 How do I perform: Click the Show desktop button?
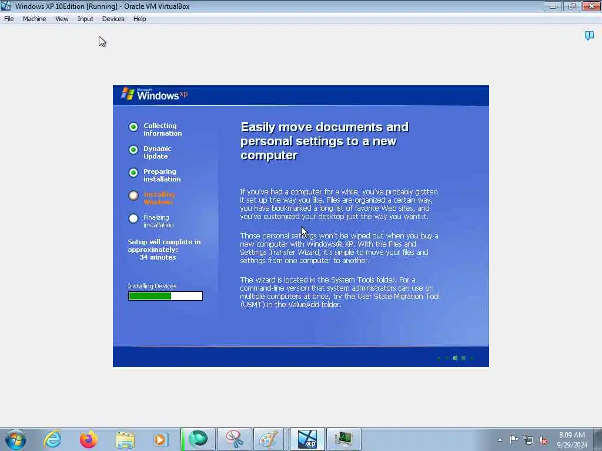click(598, 439)
